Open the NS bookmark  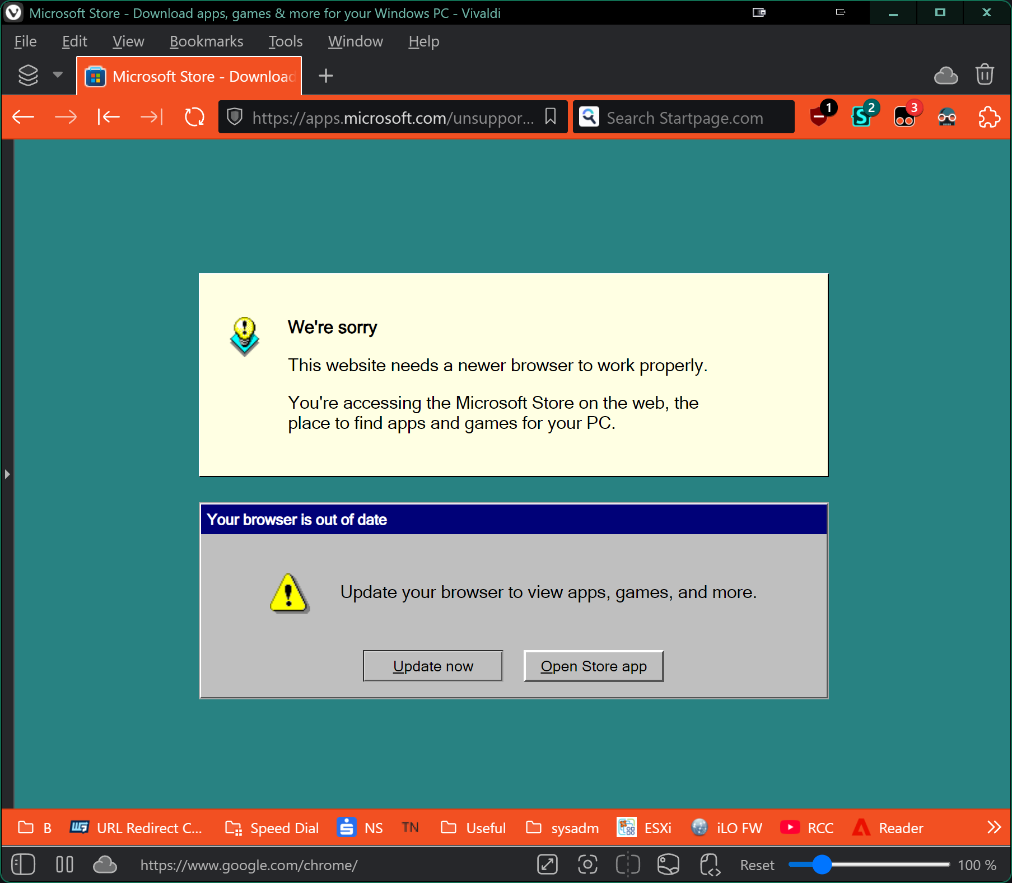(x=360, y=828)
